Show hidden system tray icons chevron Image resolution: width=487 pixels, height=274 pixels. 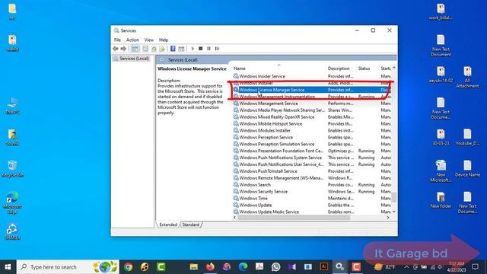point(406,267)
